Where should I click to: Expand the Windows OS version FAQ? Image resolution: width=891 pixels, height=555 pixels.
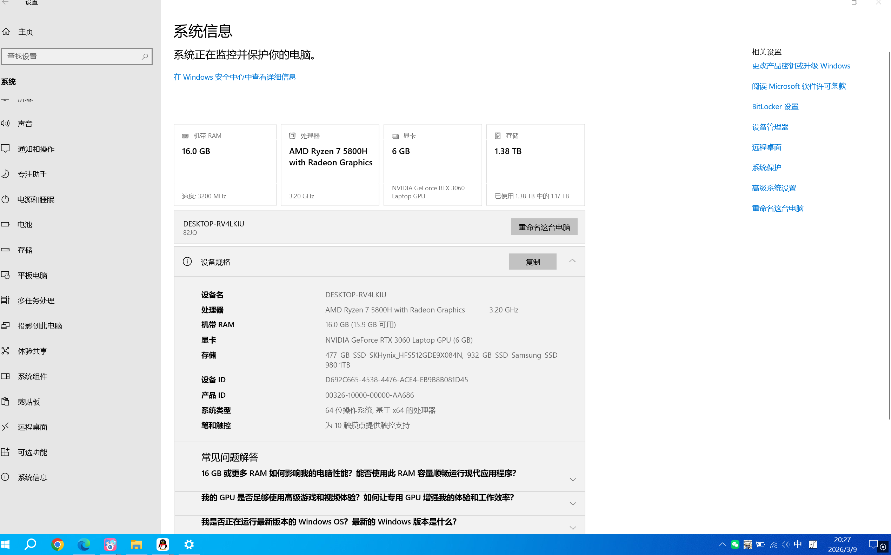coord(572,528)
